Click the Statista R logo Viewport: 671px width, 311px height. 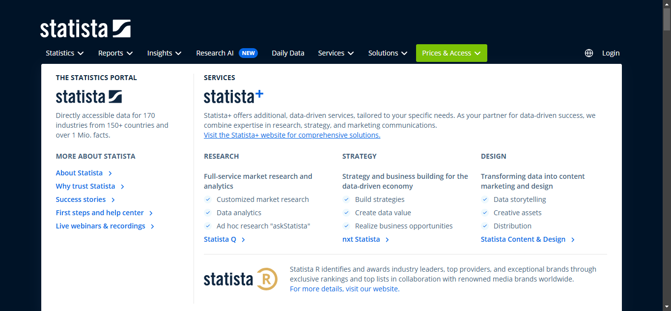(241, 279)
